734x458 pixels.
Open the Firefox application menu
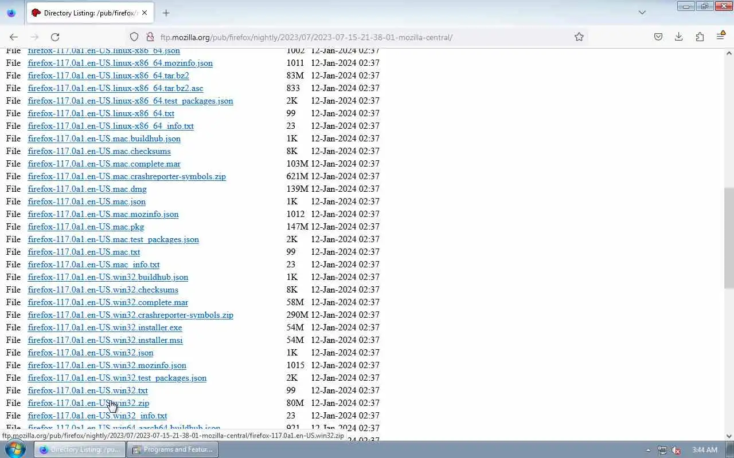[x=721, y=37]
